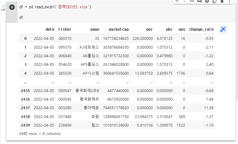Viewport: 238px width, 144px height.
Task: Click the magic wand table conversion icon
Action: click(223, 29)
